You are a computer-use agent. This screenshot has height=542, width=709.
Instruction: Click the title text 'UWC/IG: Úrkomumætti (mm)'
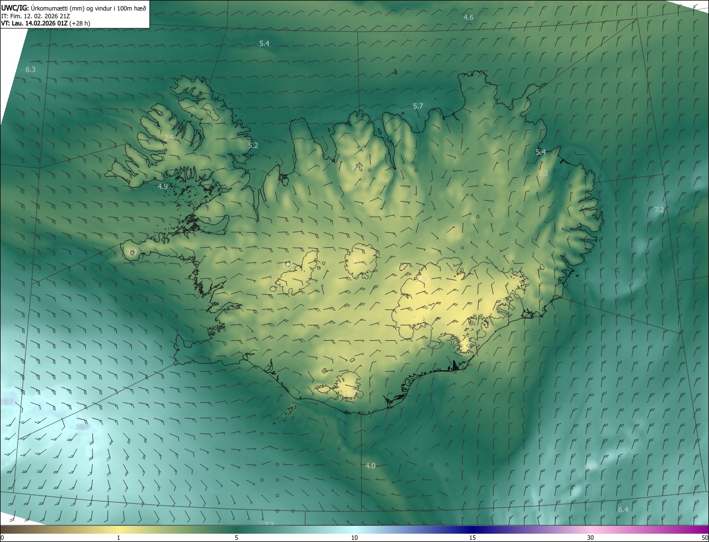tap(40, 8)
